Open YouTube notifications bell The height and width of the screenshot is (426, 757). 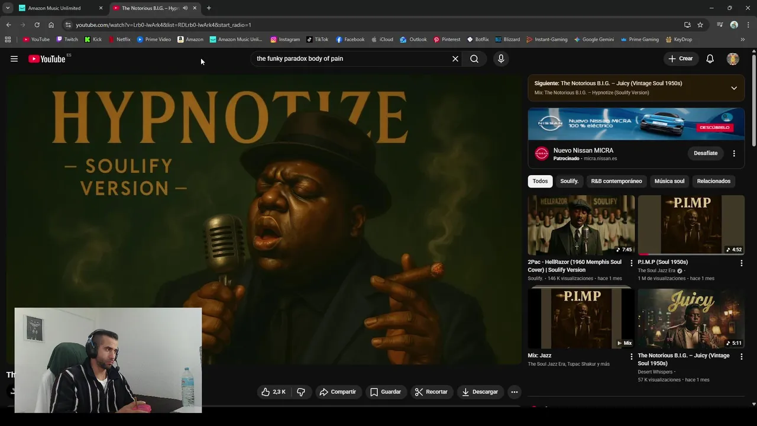pyautogui.click(x=710, y=59)
